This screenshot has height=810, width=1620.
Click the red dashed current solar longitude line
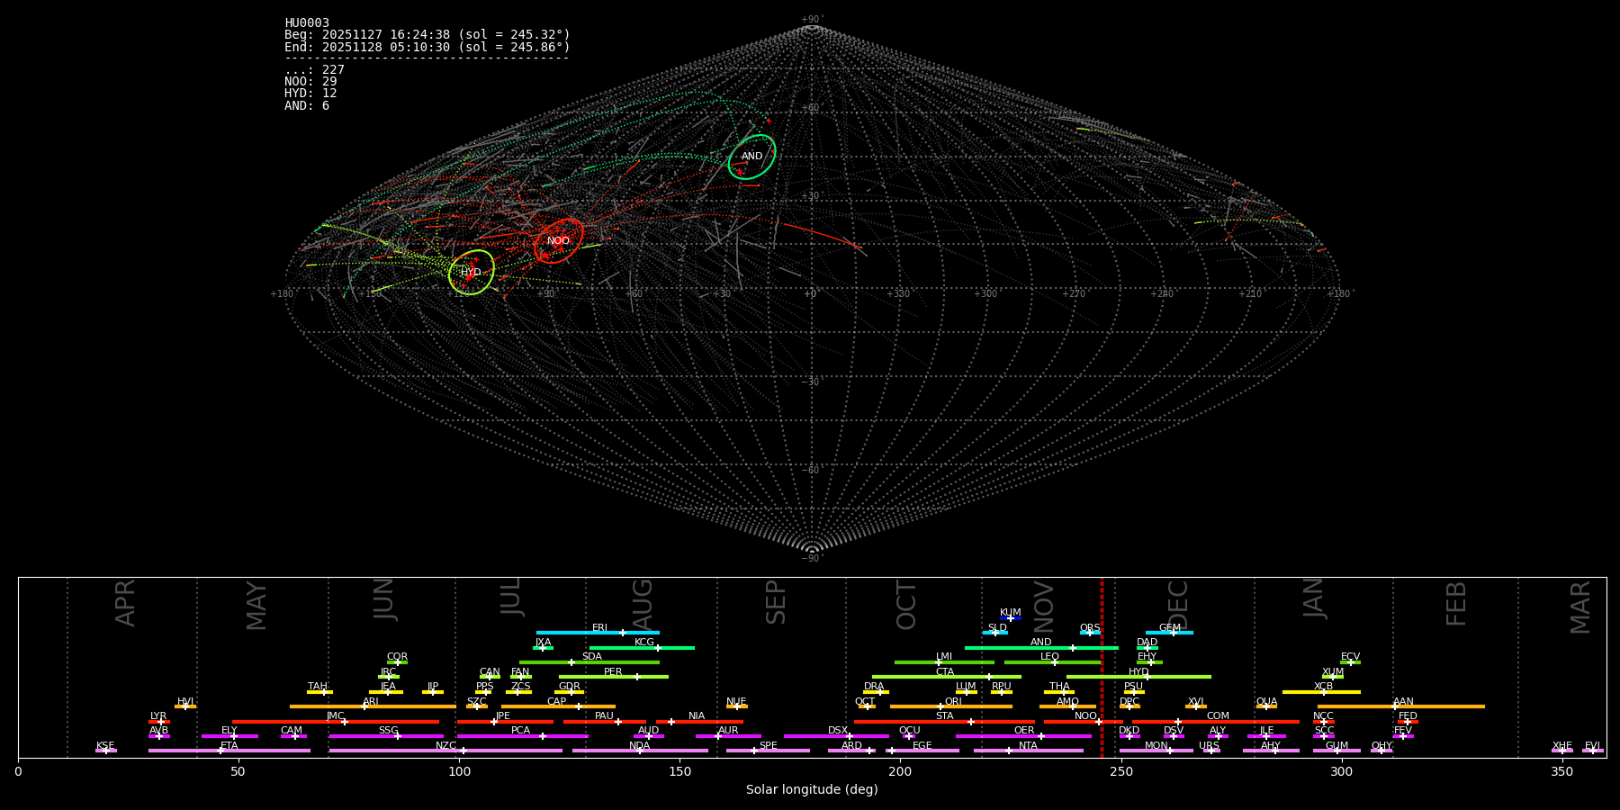(x=1102, y=666)
